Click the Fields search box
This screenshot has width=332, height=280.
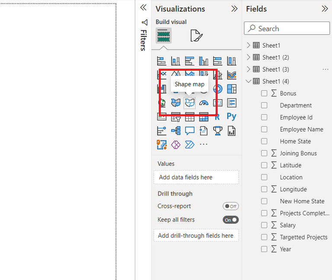(287, 28)
